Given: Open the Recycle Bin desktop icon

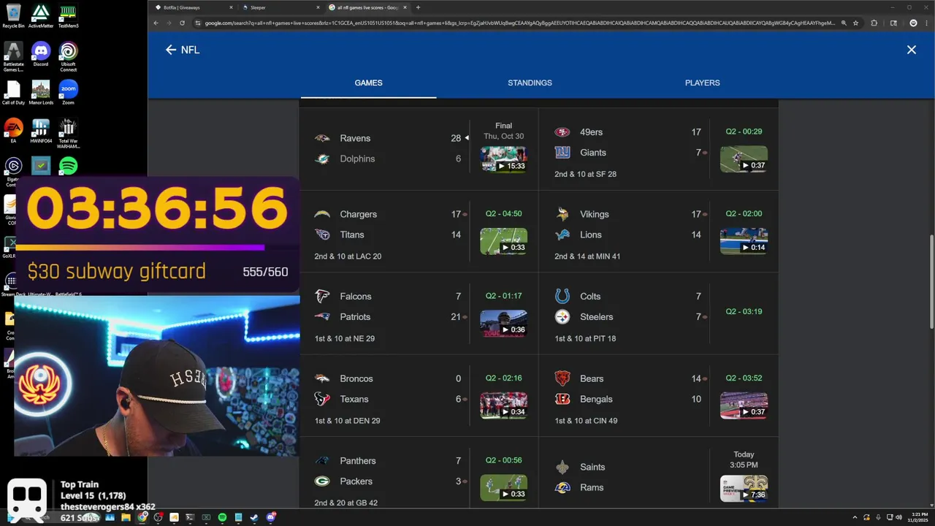Looking at the screenshot, I should tap(13, 15).
